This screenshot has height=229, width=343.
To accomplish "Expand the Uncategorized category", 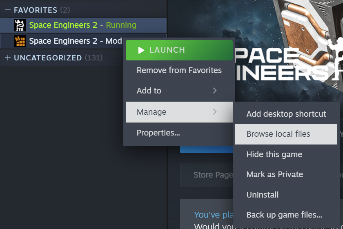I will [x=8, y=58].
